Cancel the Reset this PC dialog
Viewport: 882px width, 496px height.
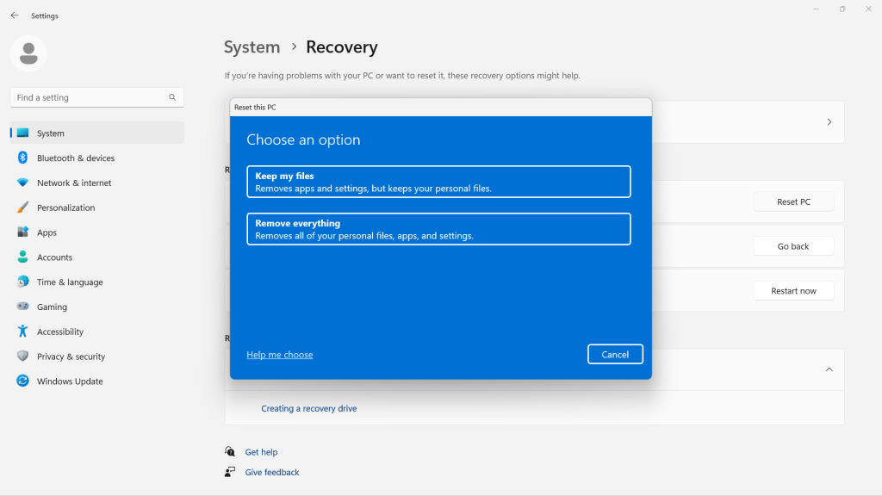coord(615,354)
